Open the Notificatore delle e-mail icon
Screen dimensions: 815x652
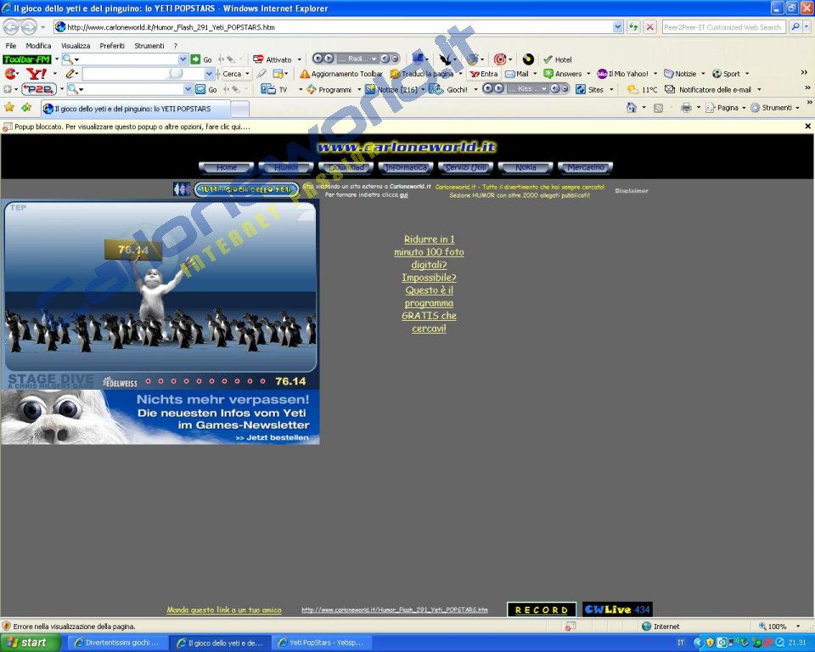(670, 89)
